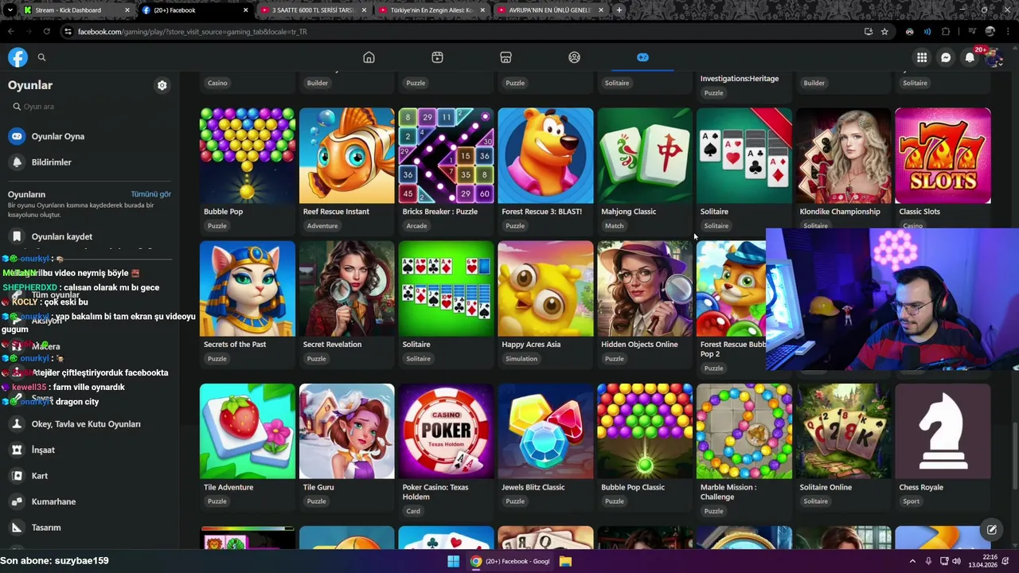Open Poker Casino: Texas Holdem thumbnail

446,431
